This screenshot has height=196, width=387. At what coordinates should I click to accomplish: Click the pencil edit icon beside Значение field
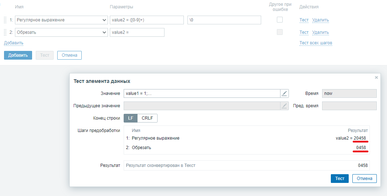point(285,93)
